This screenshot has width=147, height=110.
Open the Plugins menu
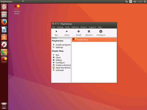point(84,27)
